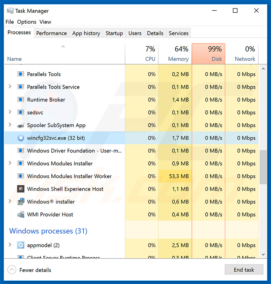
Task: Sort processes by Network column
Action: pos(242,54)
